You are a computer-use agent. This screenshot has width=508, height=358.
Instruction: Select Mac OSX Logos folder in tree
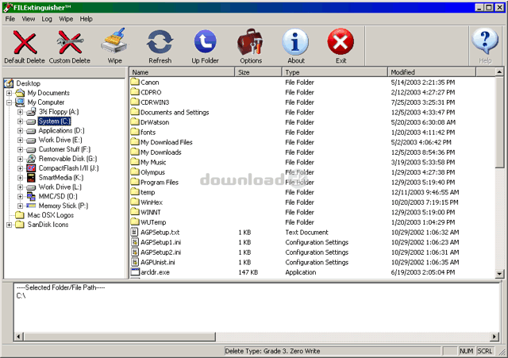51,215
